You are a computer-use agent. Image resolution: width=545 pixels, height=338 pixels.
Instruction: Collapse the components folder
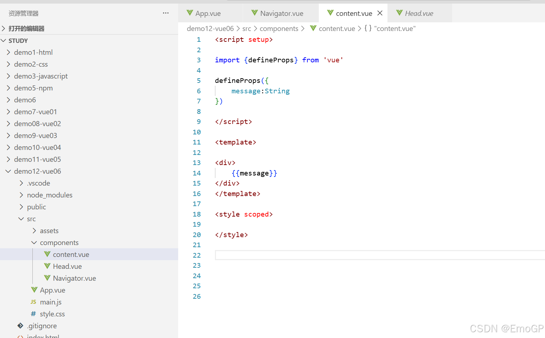point(34,243)
